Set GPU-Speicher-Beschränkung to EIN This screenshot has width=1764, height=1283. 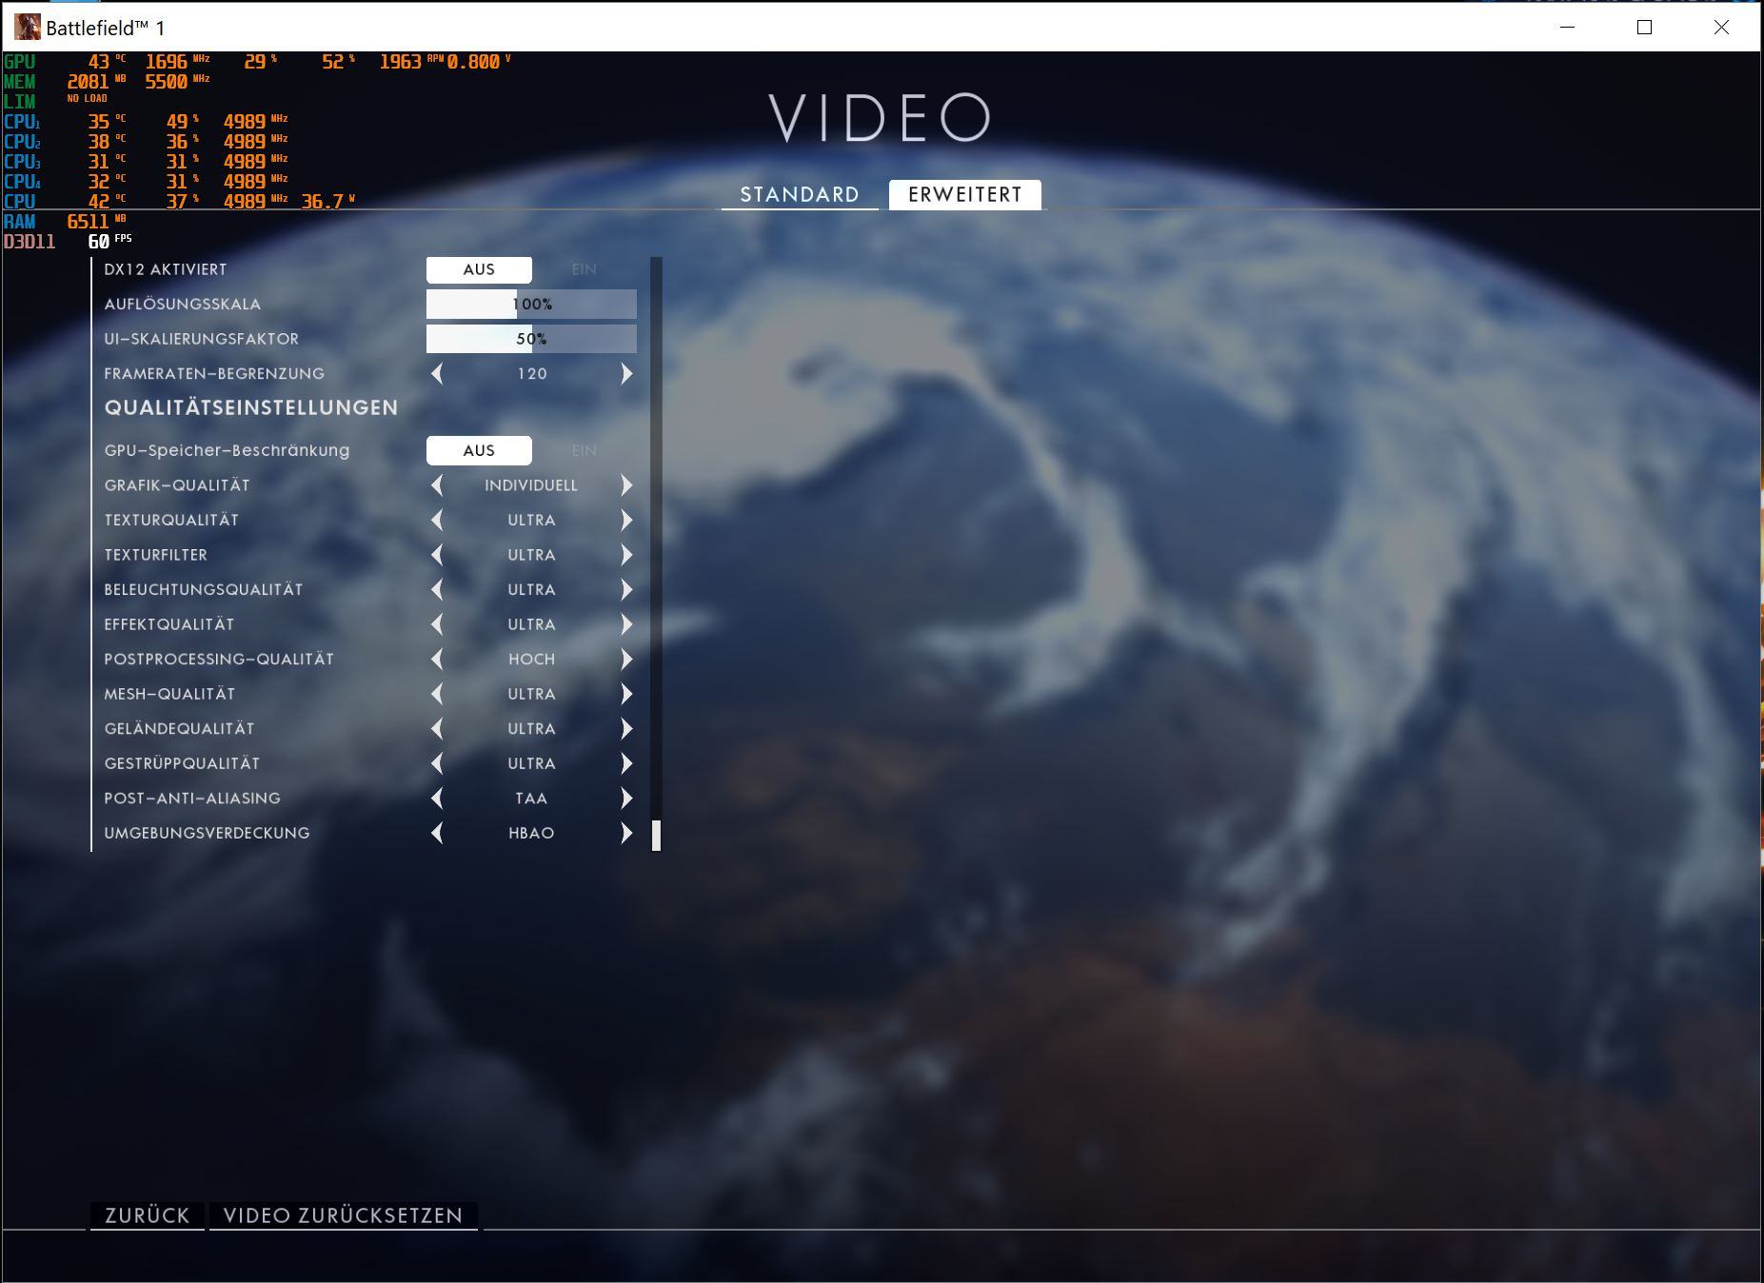pos(585,450)
